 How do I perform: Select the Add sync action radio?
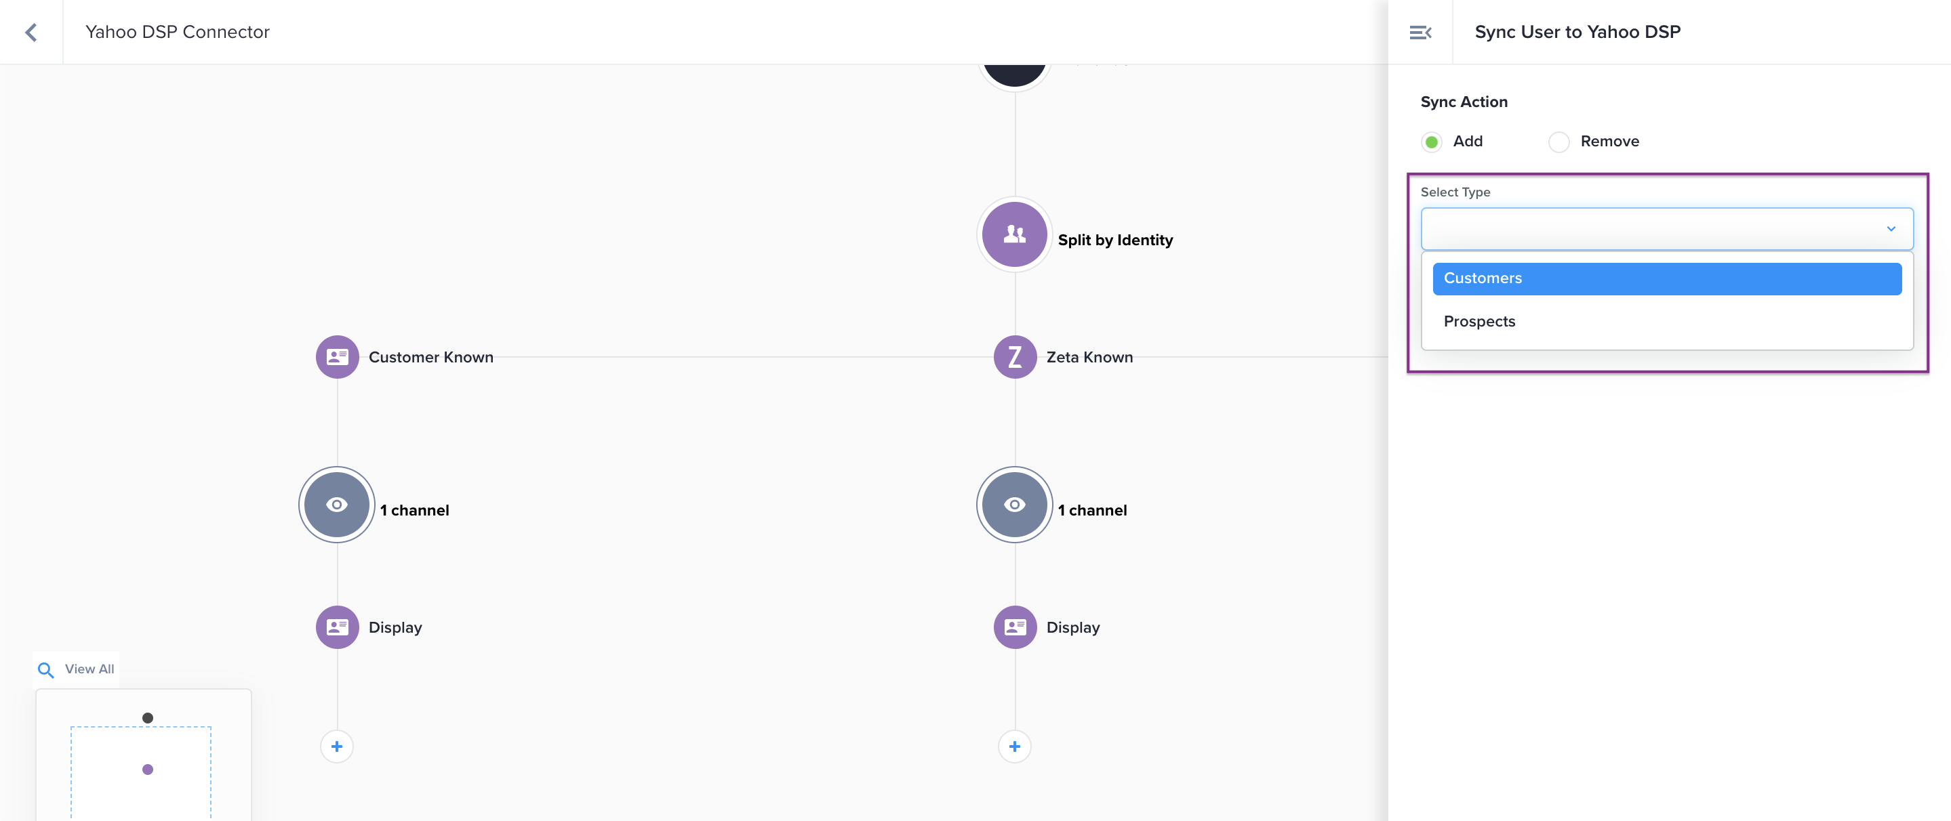pyautogui.click(x=1432, y=142)
